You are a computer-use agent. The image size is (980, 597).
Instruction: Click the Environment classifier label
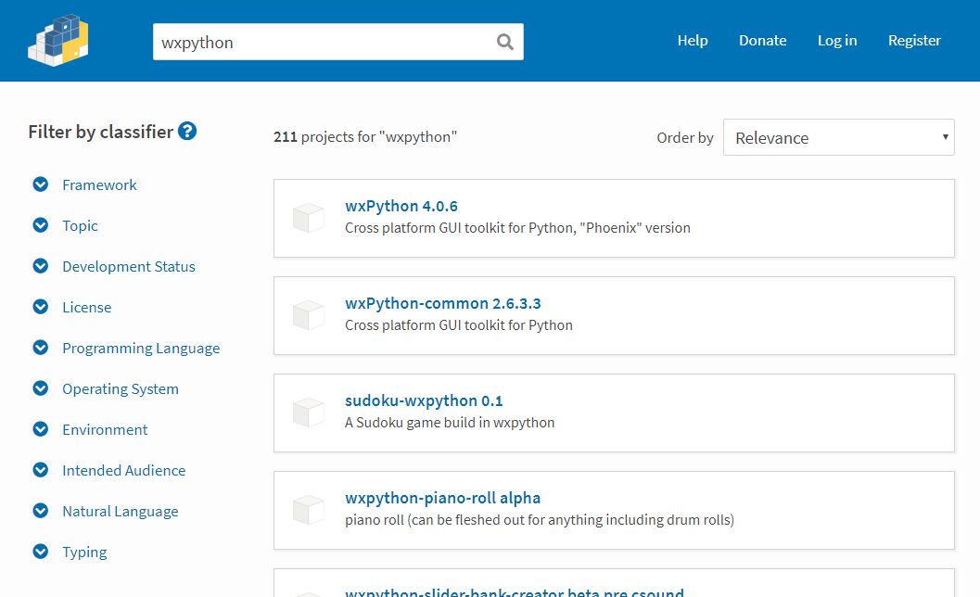point(105,429)
